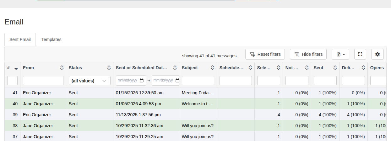Open the Status (all values) filter dropdown
Image resolution: width=391 pixels, height=141 pixels.
click(x=90, y=81)
